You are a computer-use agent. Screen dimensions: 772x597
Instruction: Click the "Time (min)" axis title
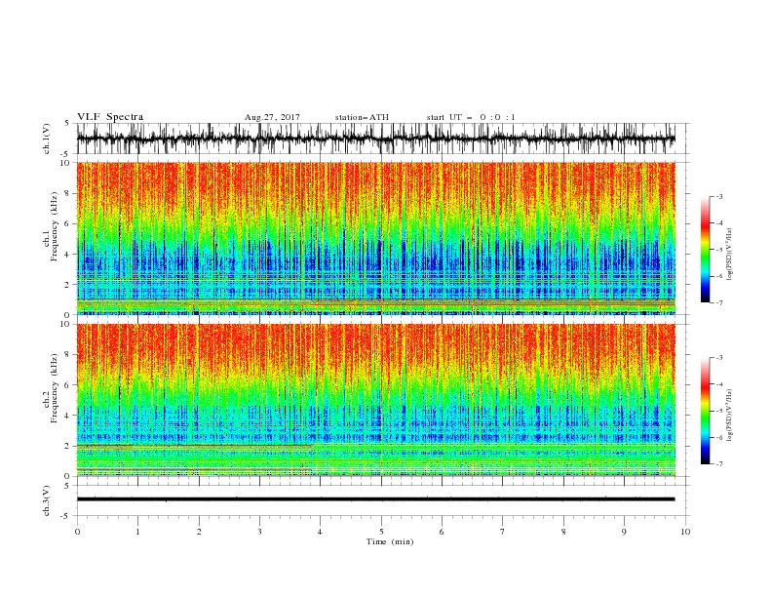[x=390, y=541]
